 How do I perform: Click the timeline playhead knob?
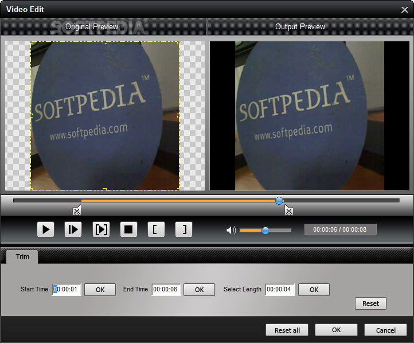tap(279, 201)
